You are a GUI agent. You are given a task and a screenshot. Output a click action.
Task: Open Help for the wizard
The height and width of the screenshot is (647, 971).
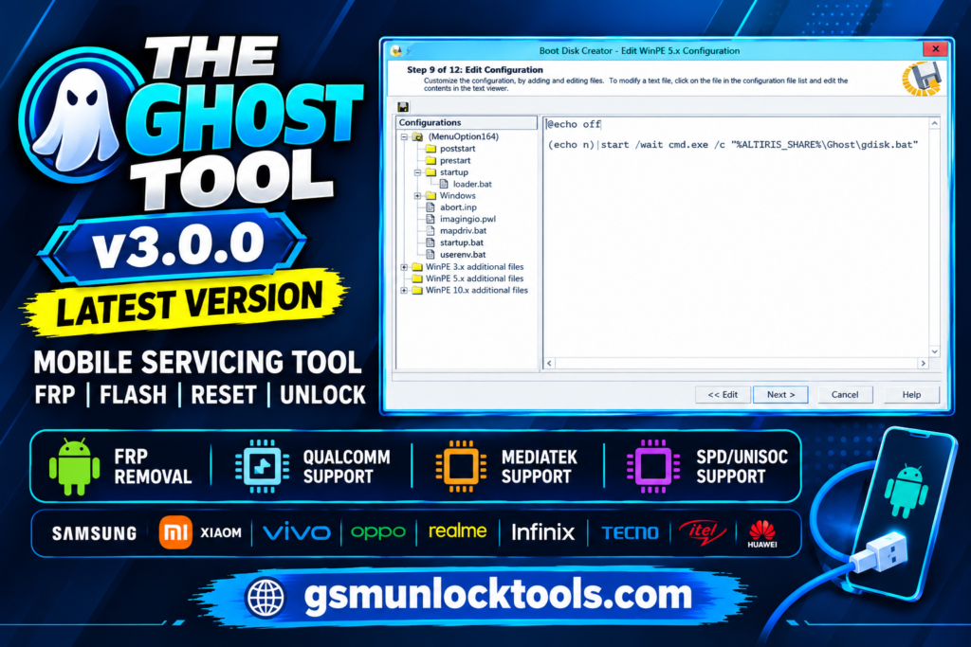coord(911,395)
